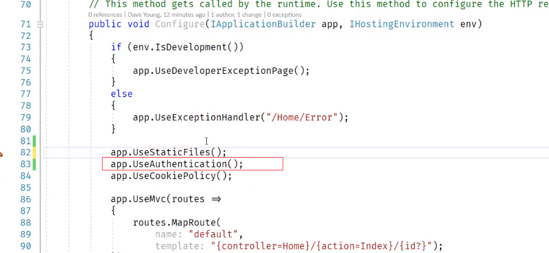Click the 'name:' parameter label on line 89
Image resolution: width=549 pixels, height=253 pixels.
[169, 234]
